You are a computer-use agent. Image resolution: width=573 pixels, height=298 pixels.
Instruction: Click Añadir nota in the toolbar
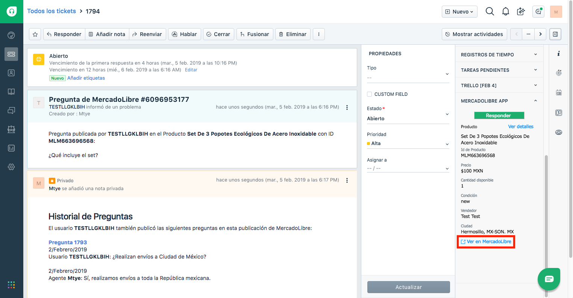pos(107,34)
